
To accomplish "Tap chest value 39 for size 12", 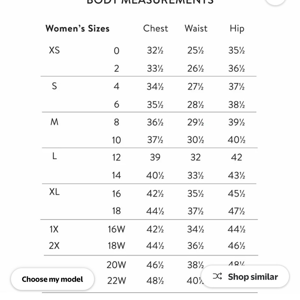I will pos(155,157).
